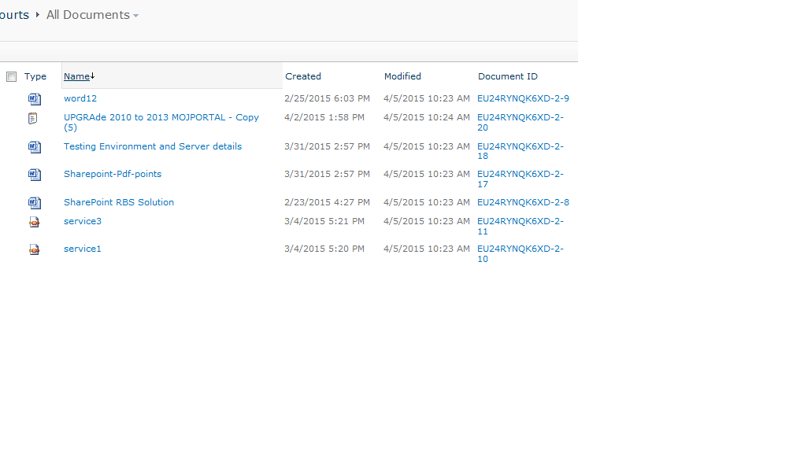Click the PDF icon next to service3
Screen dimensions: 789x454
34,222
